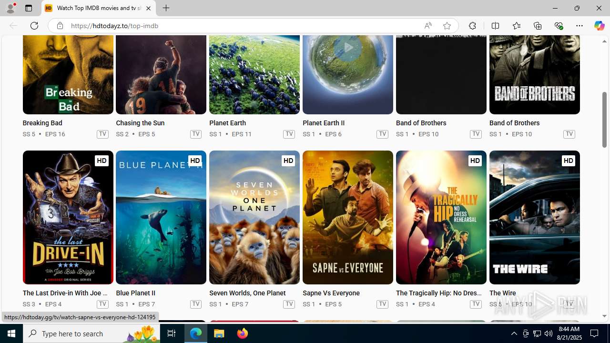Screen dimensions: 610x343
Task: Click the Seven Worlds One Planet poster
Action: tap(254, 218)
